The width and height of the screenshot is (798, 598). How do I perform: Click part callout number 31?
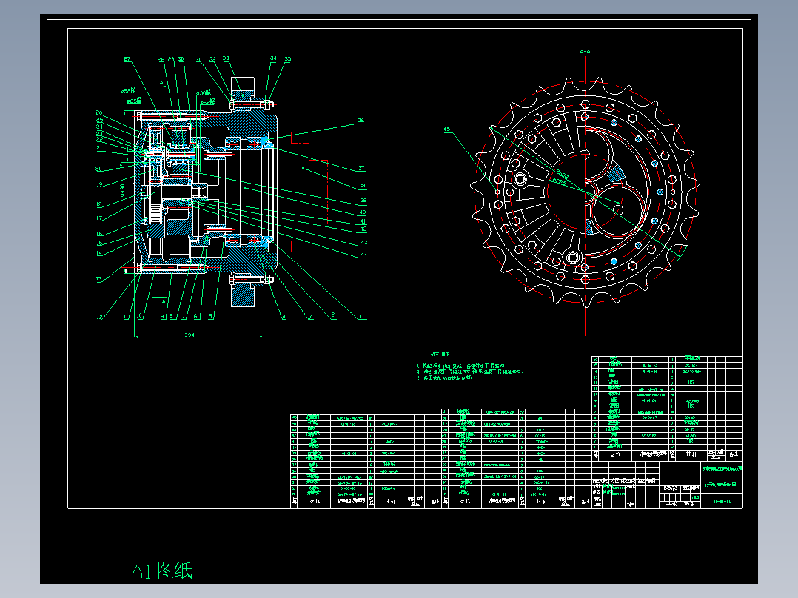pyautogui.click(x=198, y=59)
